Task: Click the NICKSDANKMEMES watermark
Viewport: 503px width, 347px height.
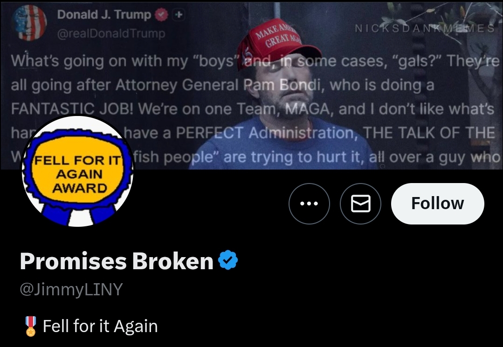Action: click(x=425, y=28)
